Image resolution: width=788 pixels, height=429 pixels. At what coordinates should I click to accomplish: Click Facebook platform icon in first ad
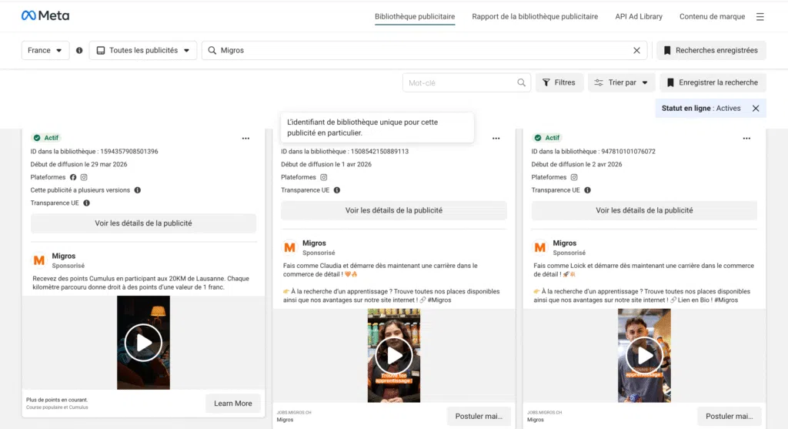(x=73, y=177)
